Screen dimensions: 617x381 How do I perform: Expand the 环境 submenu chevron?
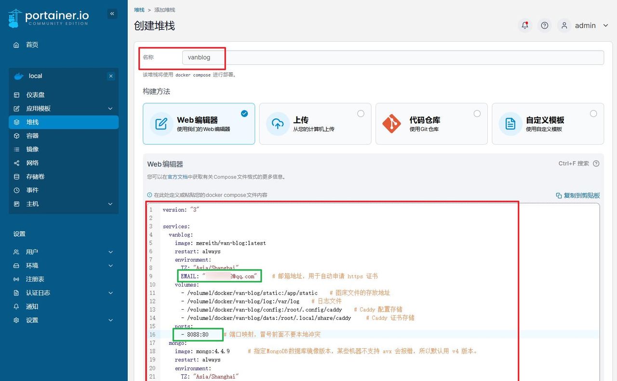(110, 265)
